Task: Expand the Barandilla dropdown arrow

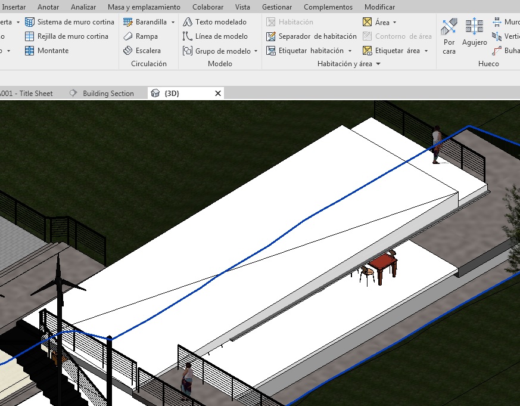Action: pos(173,22)
